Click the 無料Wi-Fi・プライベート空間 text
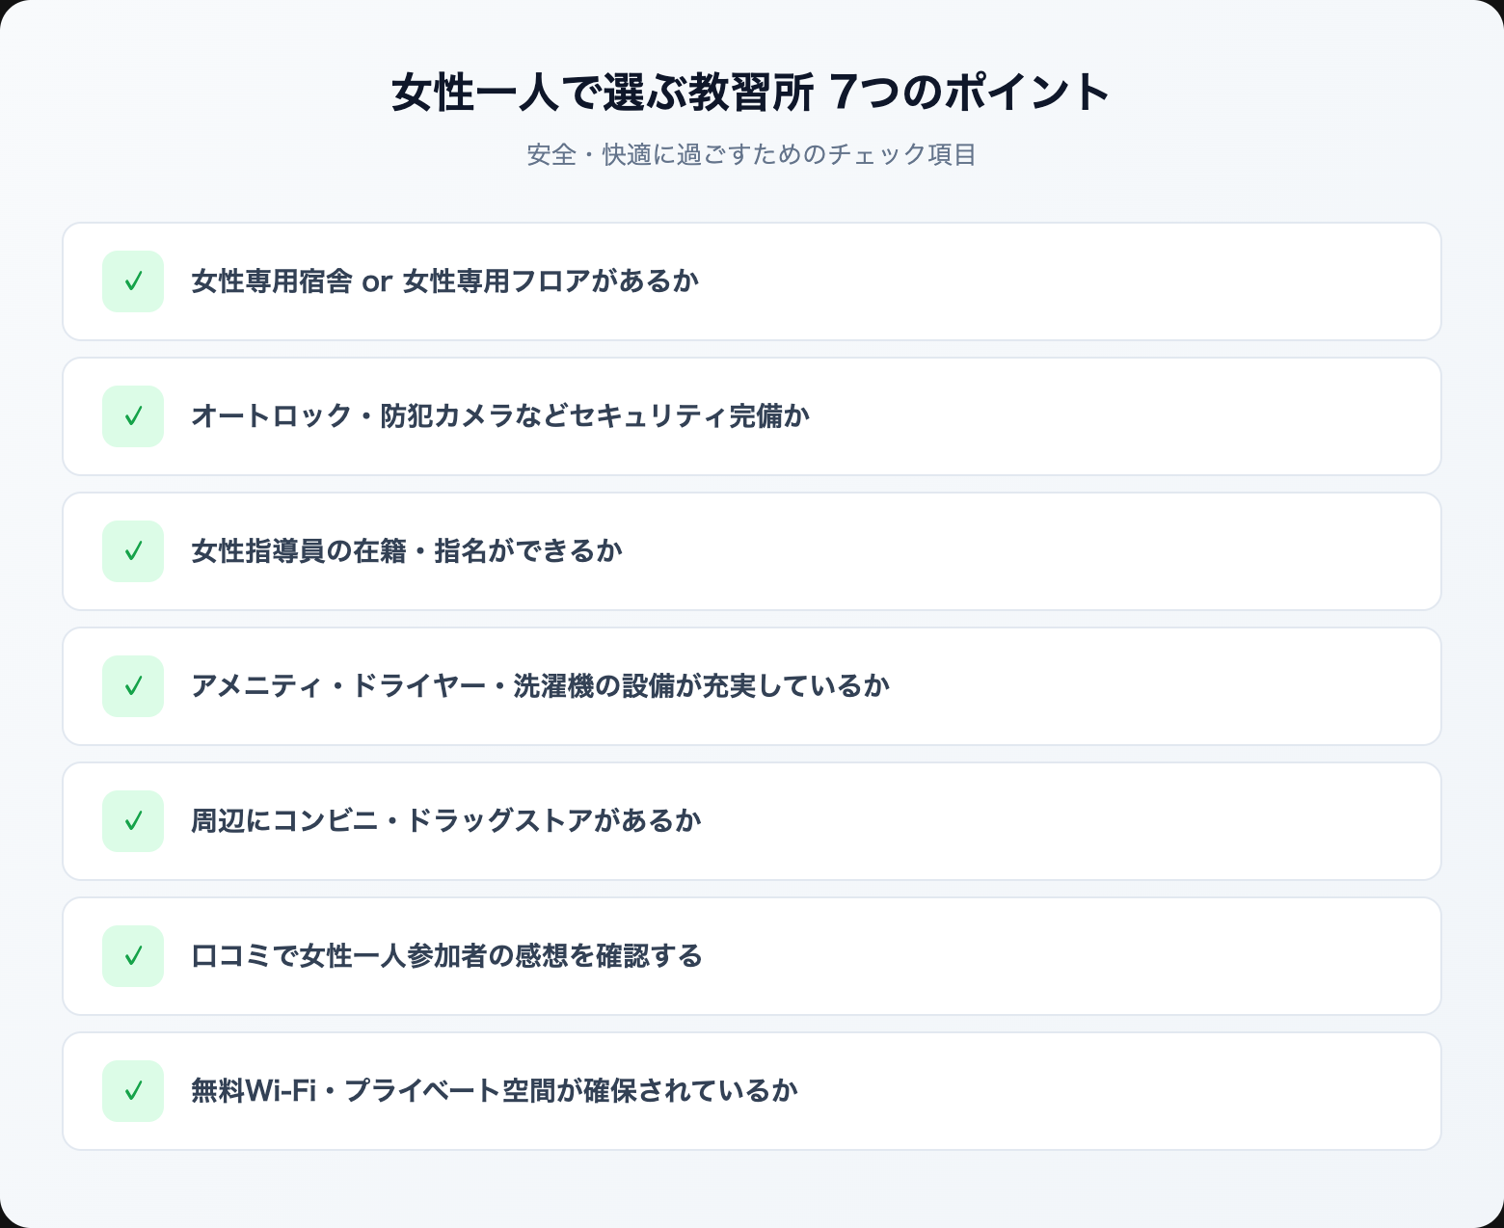The image size is (1504, 1228). [x=494, y=1091]
